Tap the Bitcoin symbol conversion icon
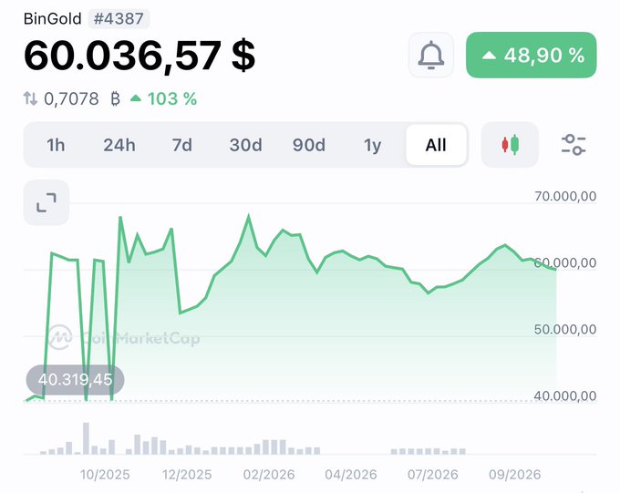Image resolution: width=620 pixels, height=493 pixels. 115,98
